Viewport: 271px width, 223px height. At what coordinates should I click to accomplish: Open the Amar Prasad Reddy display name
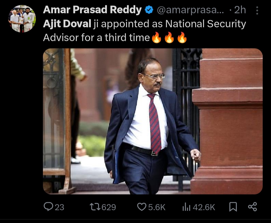click(x=92, y=10)
